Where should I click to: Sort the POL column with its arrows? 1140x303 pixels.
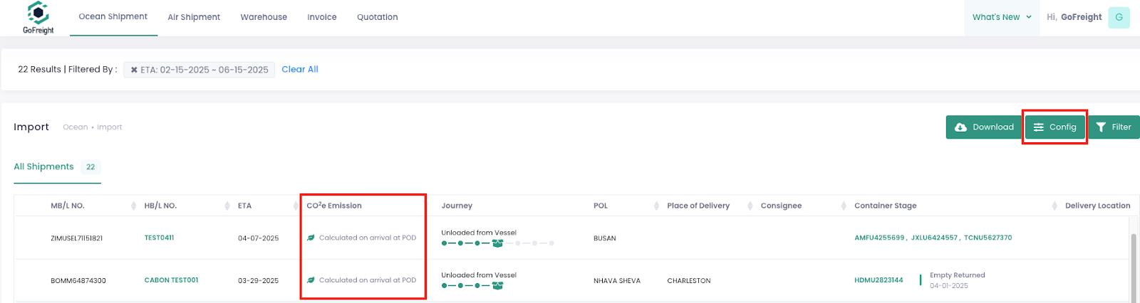click(x=656, y=206)
